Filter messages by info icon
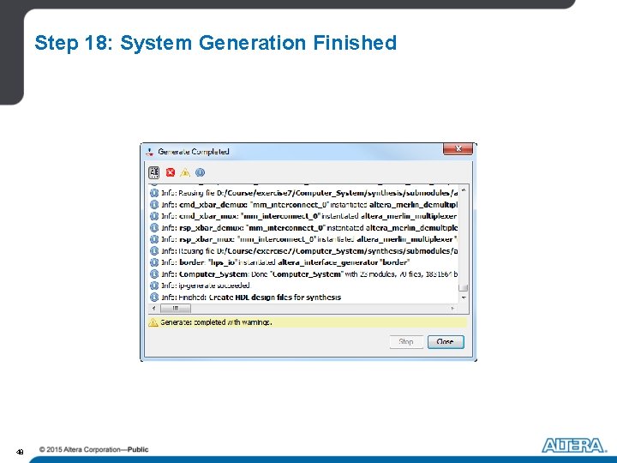Viewport: 617px width, 463px height. (x=200, y=172)
